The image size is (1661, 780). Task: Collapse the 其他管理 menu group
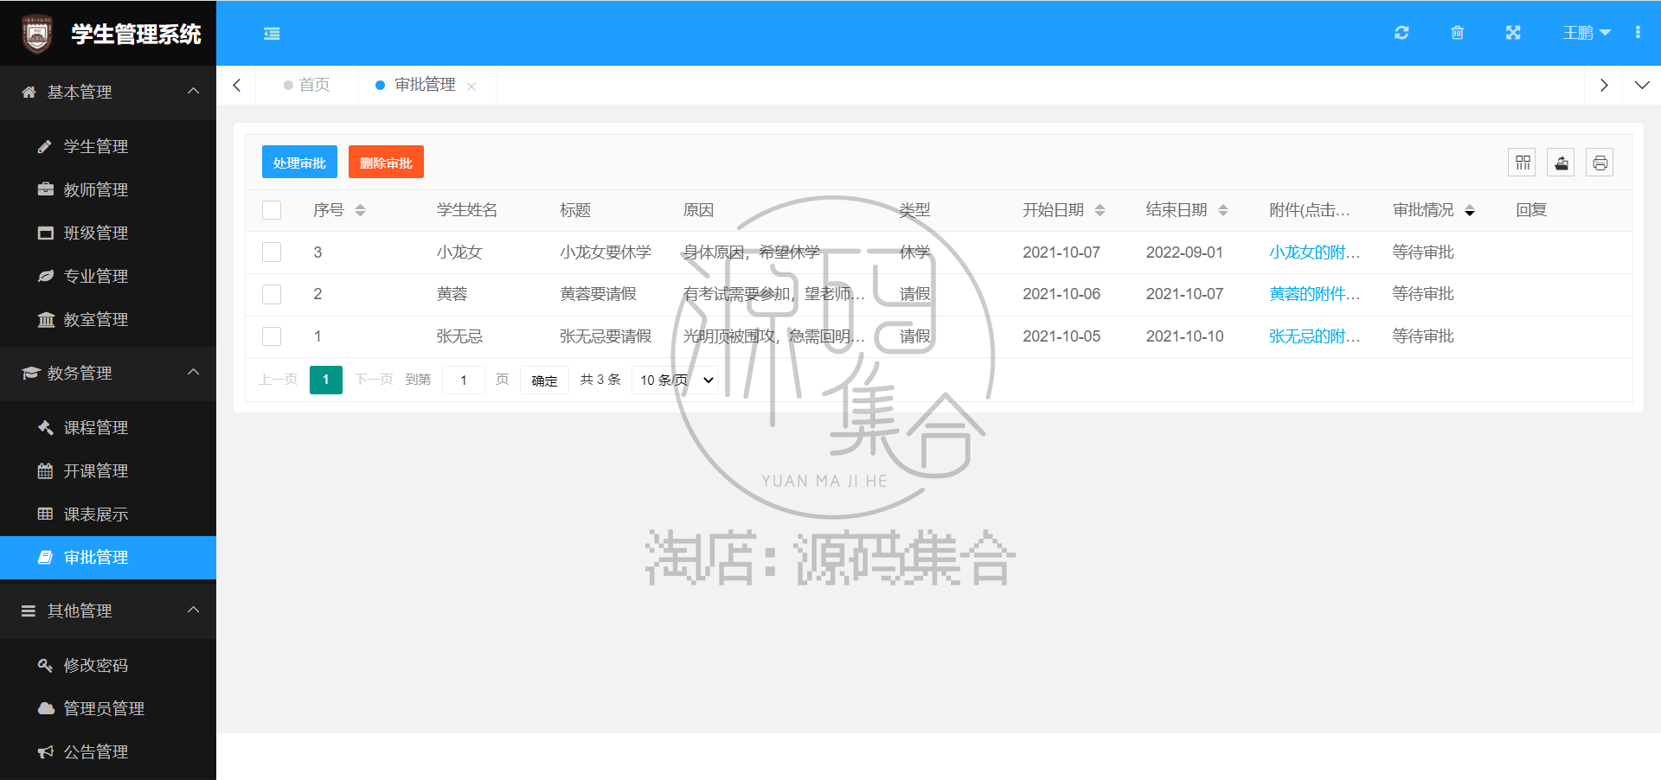click(108, 611)
